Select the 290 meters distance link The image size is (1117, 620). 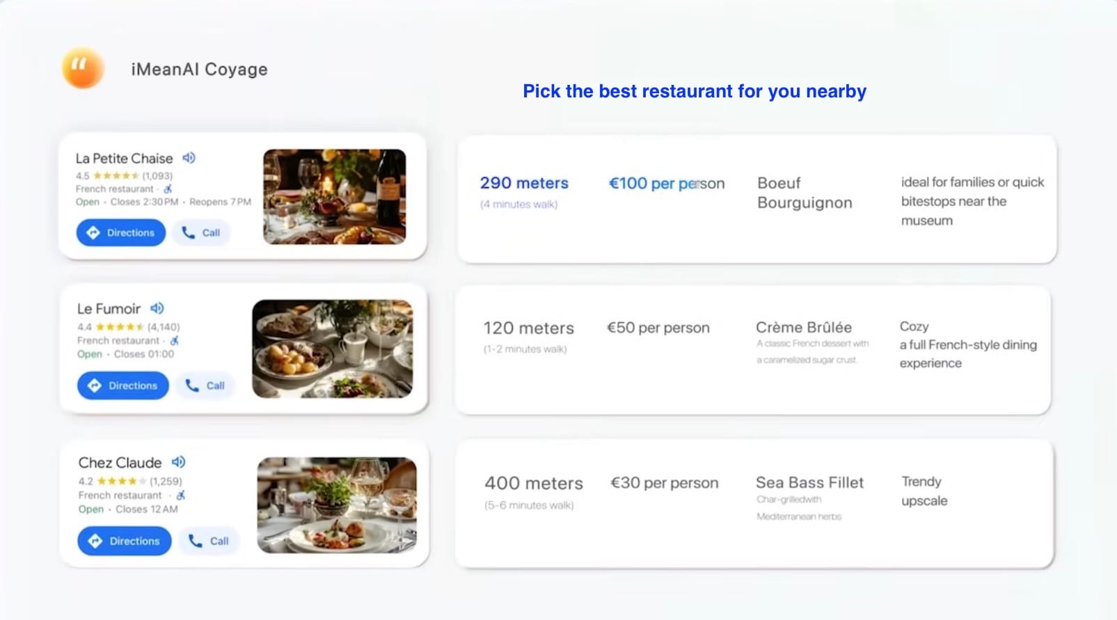(524, 183)
